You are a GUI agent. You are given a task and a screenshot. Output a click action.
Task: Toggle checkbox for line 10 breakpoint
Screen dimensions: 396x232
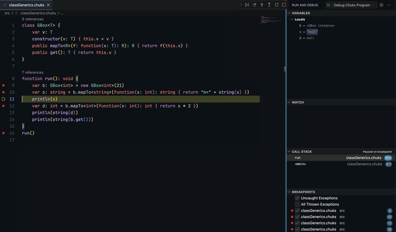tap(297, 217)
